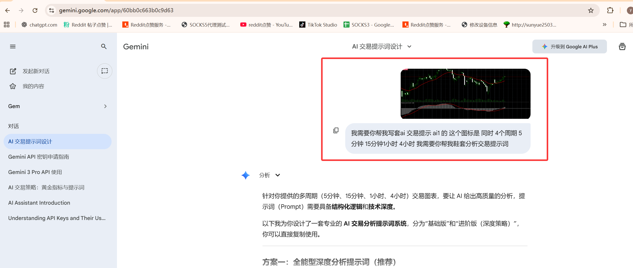The image size is (633, 268).
Task: Show more bookmarks with double chevron
Action: point(604,25)
